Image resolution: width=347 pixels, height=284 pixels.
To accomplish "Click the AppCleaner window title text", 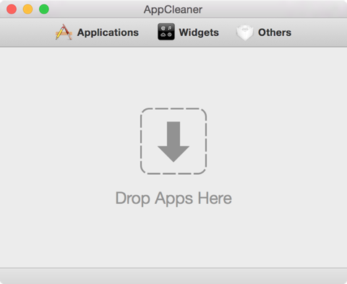I will click(x=173, y=9).
